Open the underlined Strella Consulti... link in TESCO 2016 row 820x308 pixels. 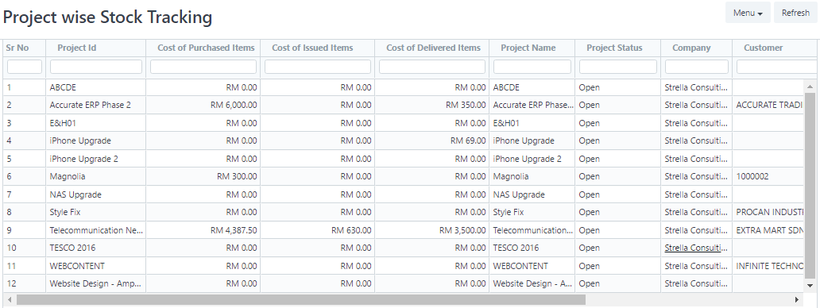(x=695, y=248)
